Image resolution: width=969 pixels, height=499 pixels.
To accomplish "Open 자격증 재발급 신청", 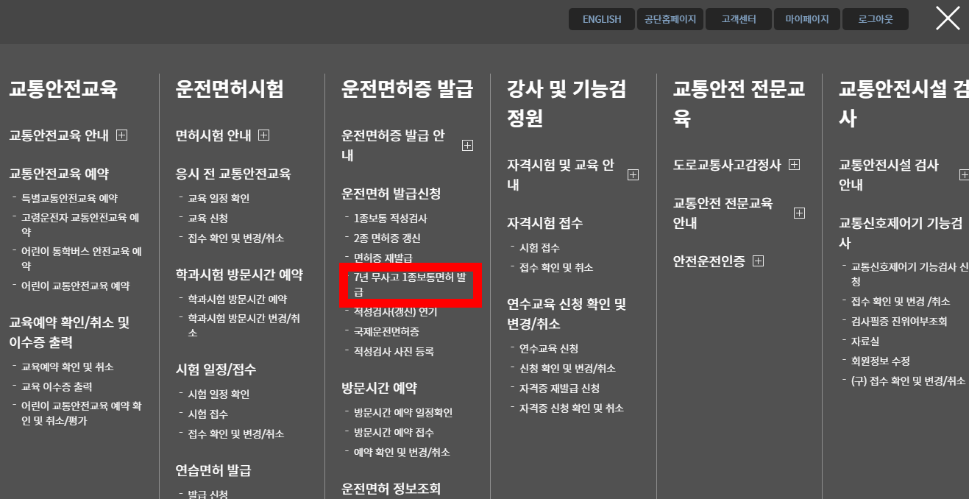I will coord(559,389).
